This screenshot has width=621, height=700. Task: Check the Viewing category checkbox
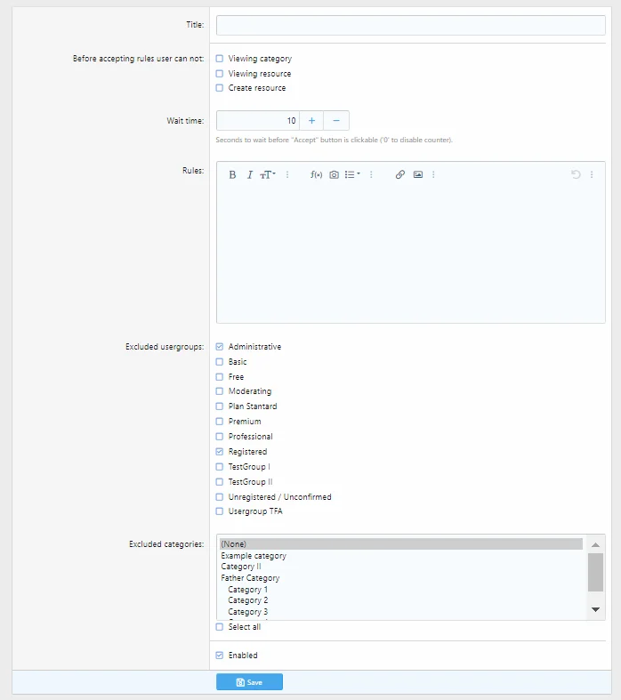pos(220,59)
